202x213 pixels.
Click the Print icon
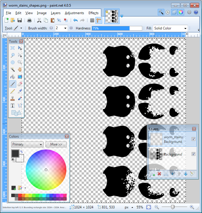(29, 20)
